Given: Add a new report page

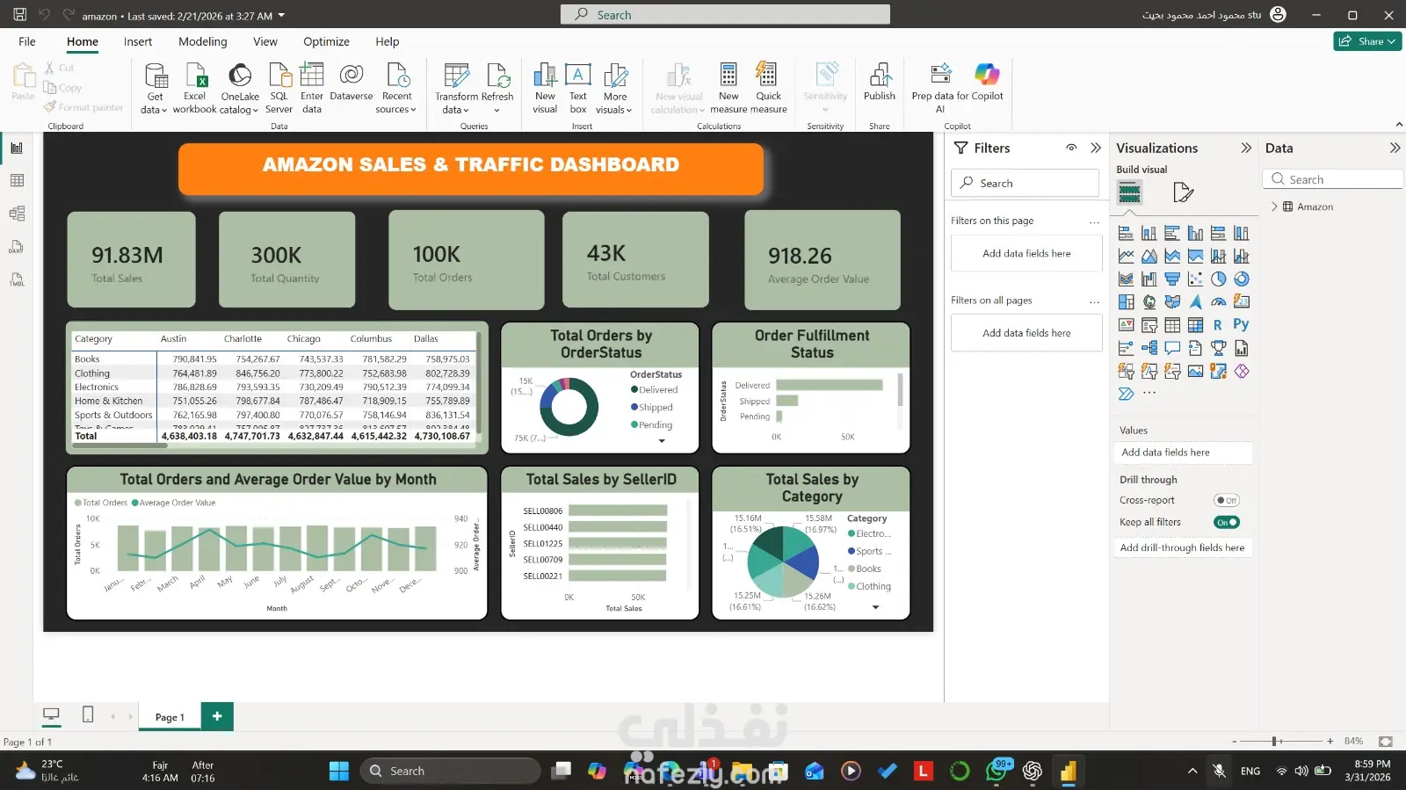Looking at the screenshot, I should click(217, 716).
